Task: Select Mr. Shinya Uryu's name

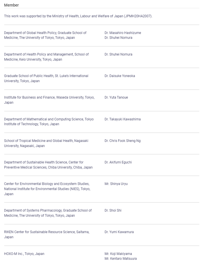Action: click(x=116, y=184)
